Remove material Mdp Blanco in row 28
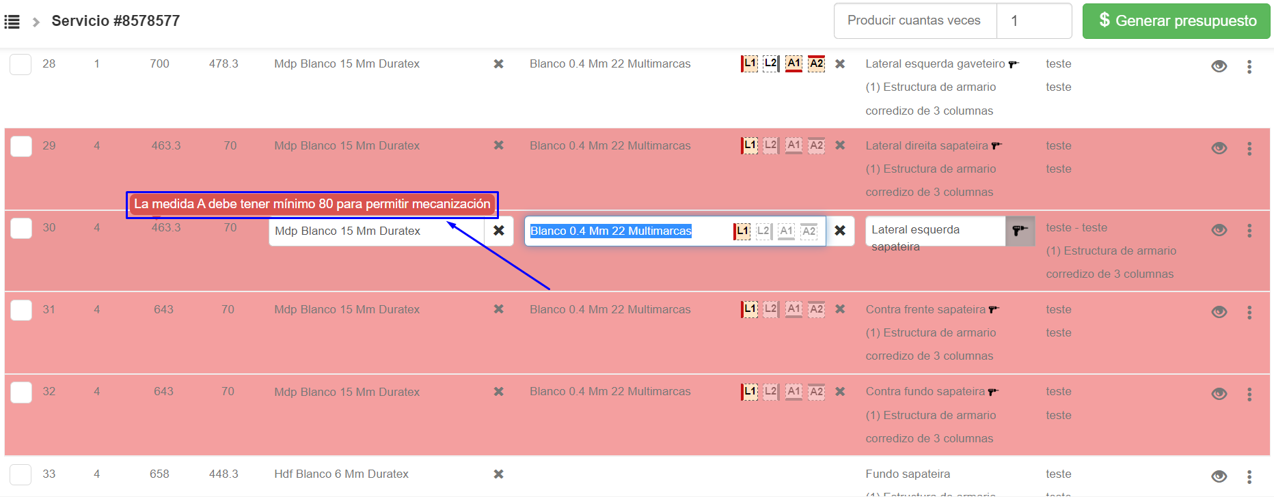The height and width of the screenshot is (501, 1274). tap(499, 64)
